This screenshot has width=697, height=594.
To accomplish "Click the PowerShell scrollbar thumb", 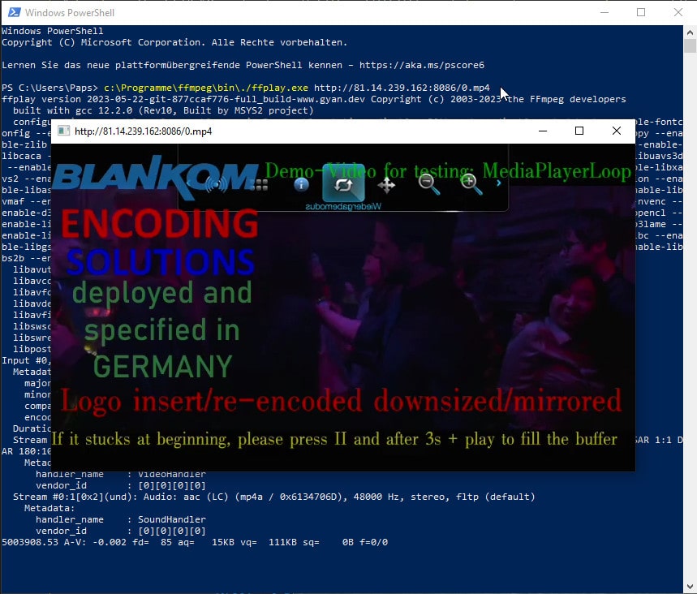I will tap(690, 45).
